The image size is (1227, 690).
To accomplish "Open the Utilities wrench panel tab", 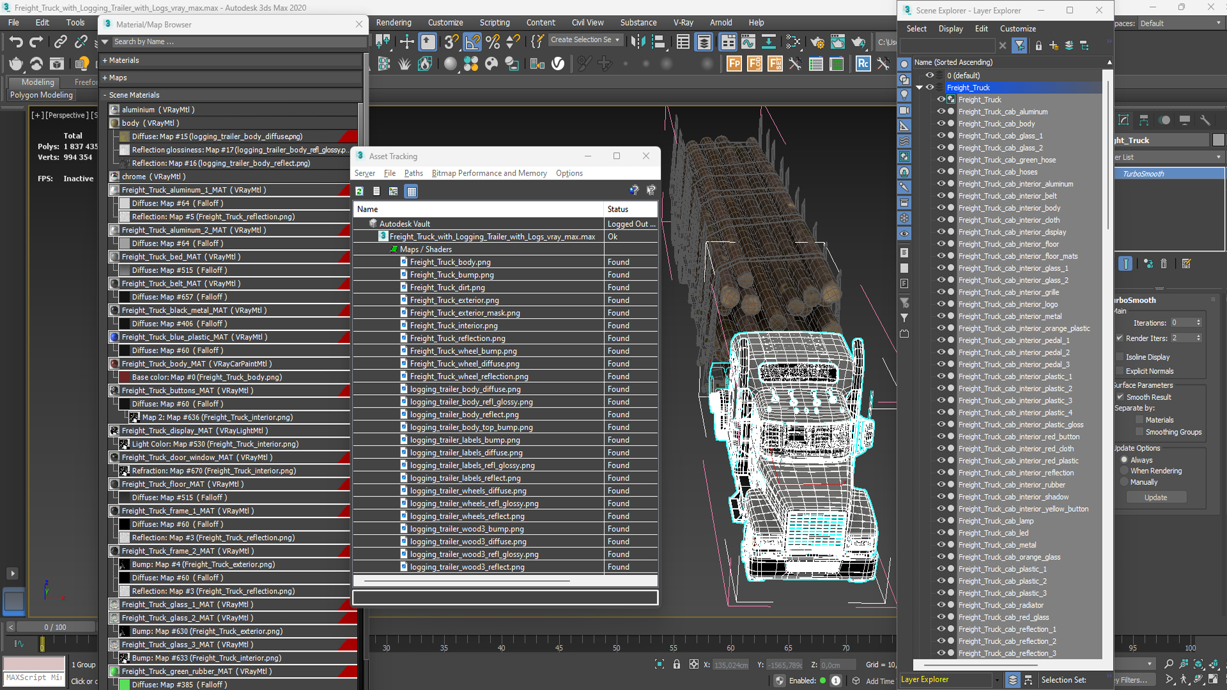I will coord(1205,120).
